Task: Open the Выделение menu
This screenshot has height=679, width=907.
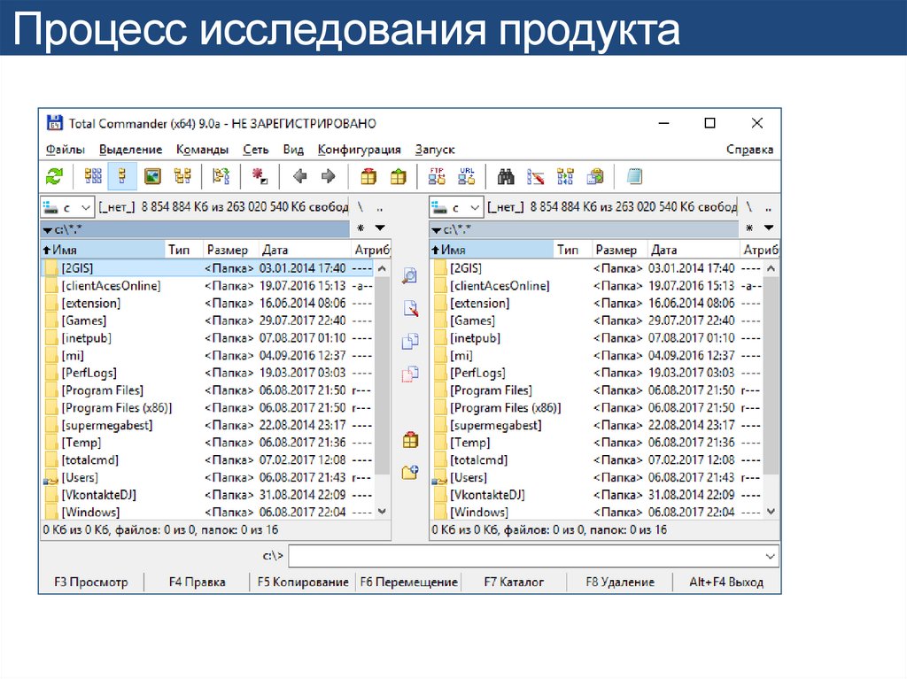Action: click(130, 150)
